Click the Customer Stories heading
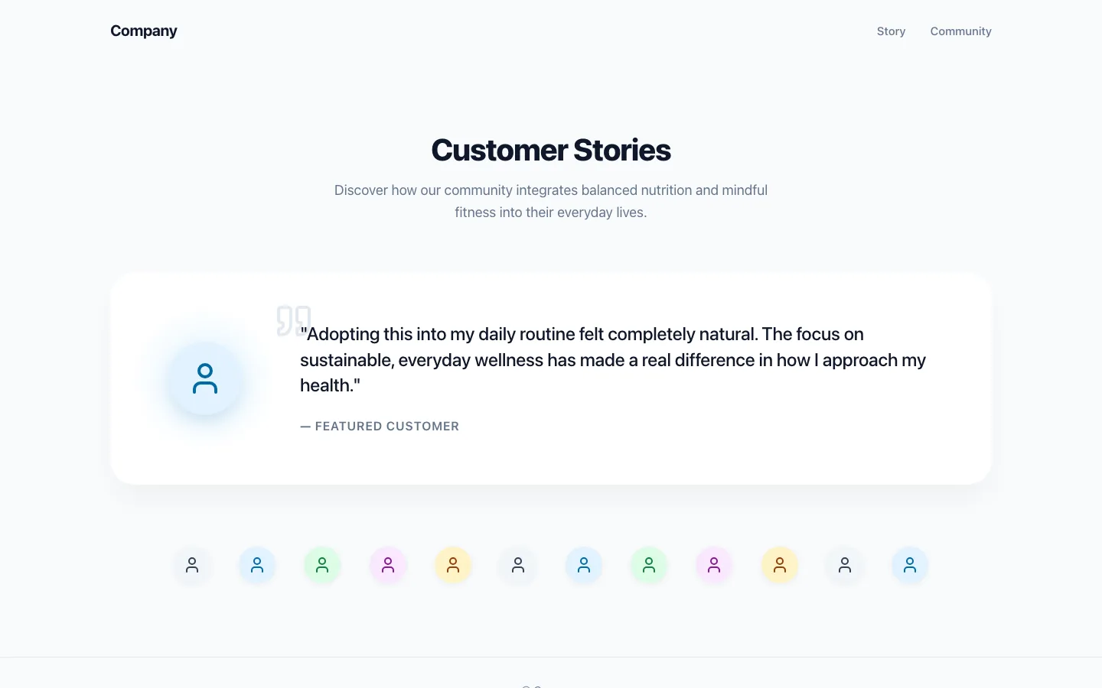Image resolution: width=1102 pixels, height=688 pixels. 551,150
